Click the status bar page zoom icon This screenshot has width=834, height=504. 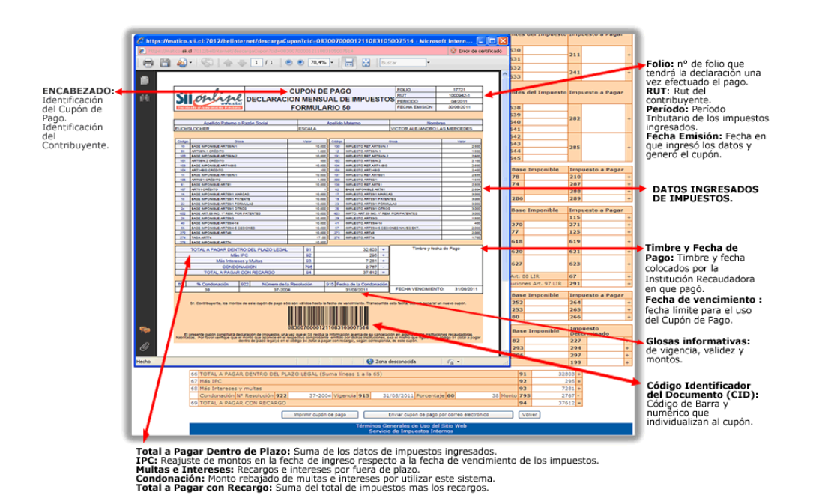pos(450,362)
